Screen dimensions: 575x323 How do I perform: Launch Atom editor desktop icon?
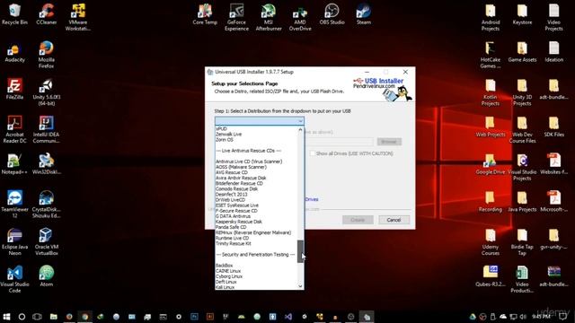[x=46, y=276]
